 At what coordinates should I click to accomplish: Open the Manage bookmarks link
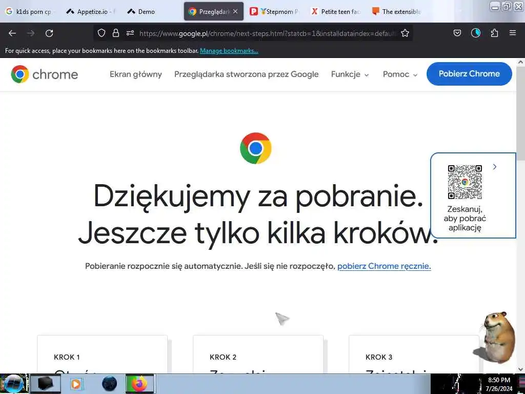tap(229, 51)
